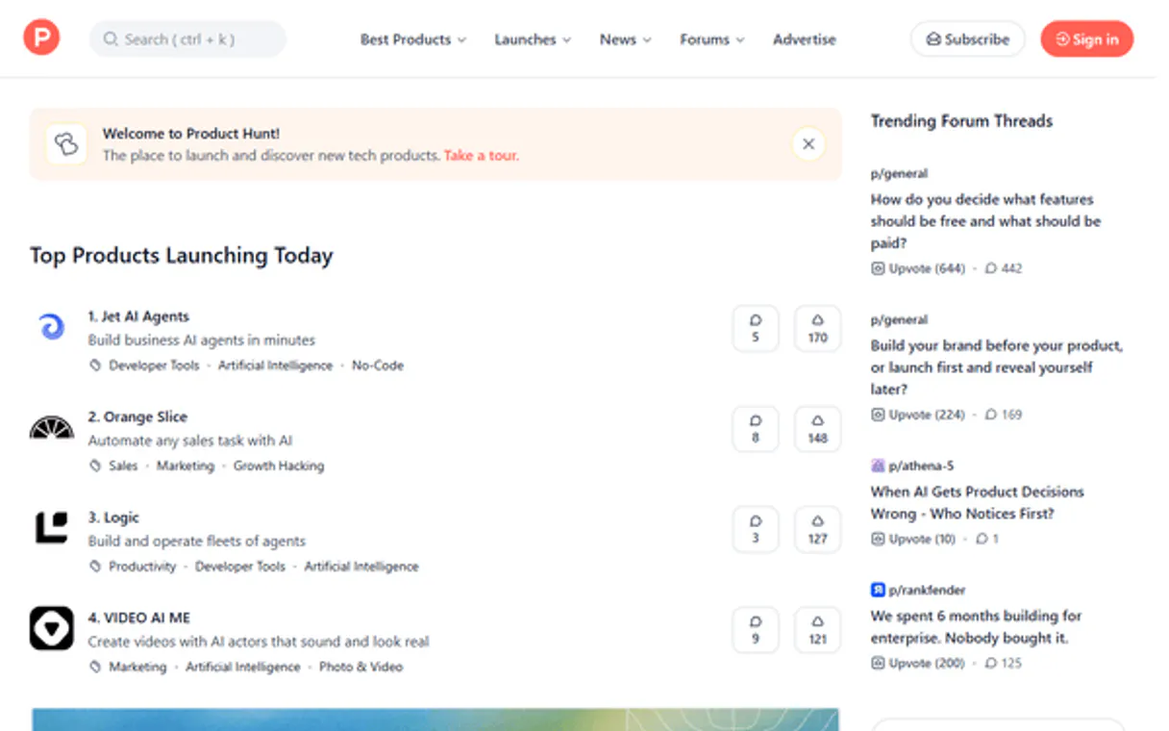
Task: Dismiss the Welcome to Product Hunt banner
Action: 808,144
